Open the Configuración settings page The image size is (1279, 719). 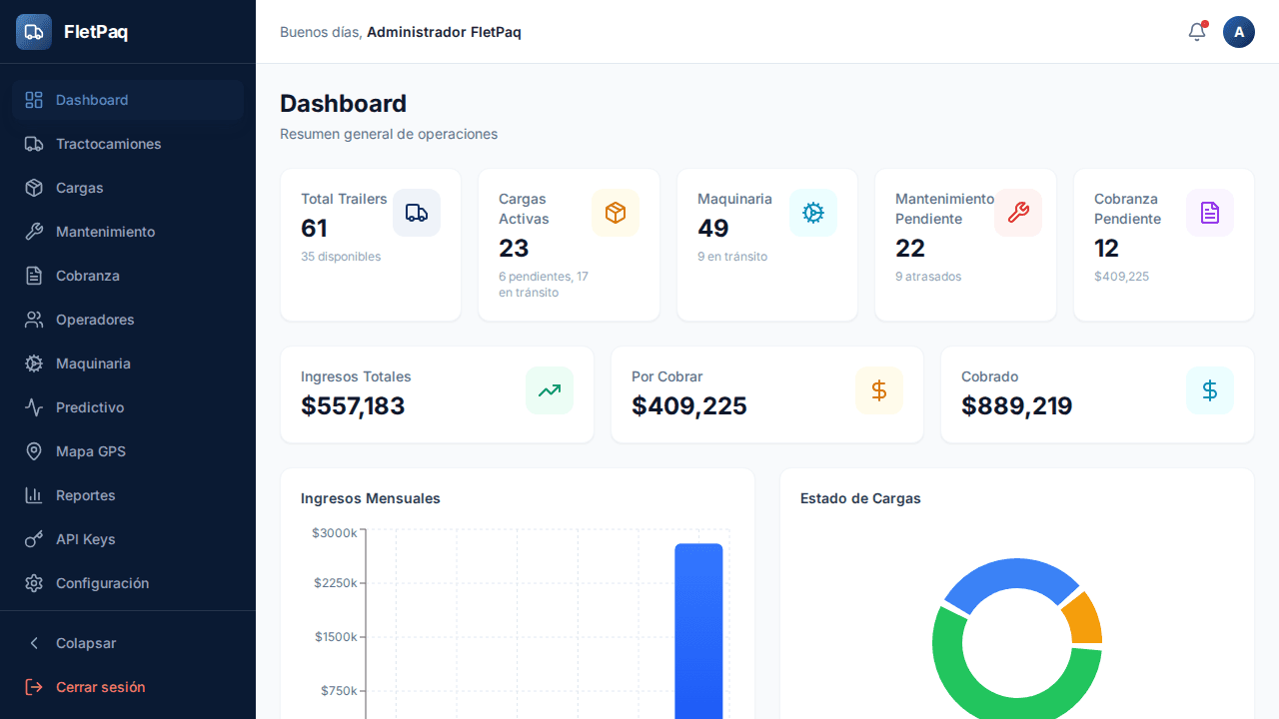pyautogui.click(x=128, y=583)
